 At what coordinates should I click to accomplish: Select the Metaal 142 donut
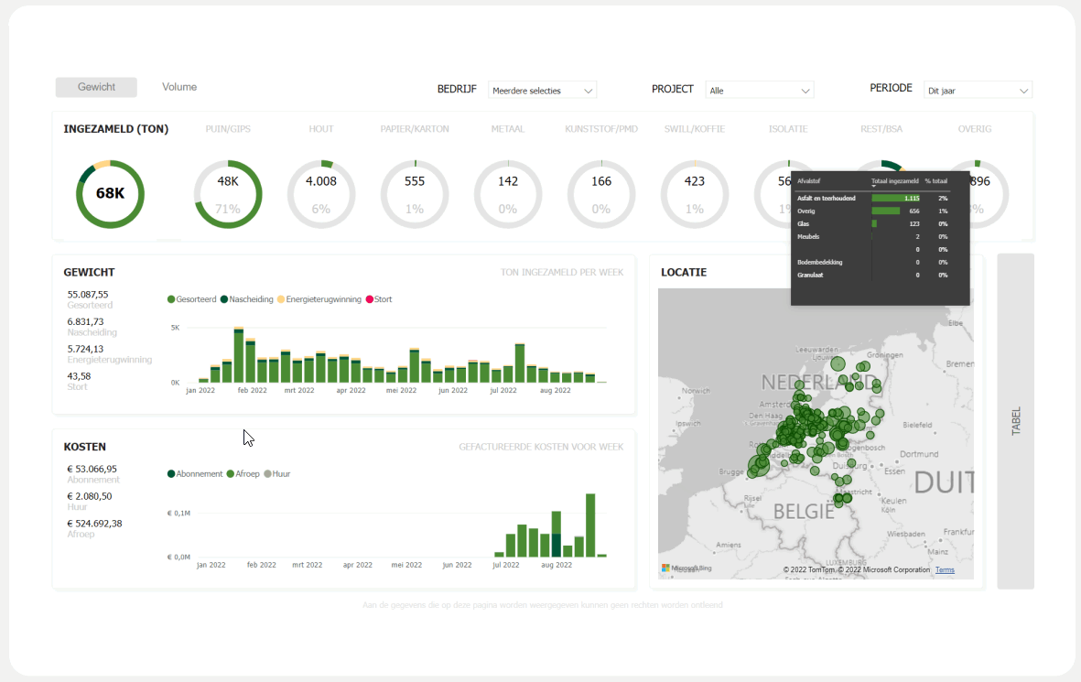[508, 194]
